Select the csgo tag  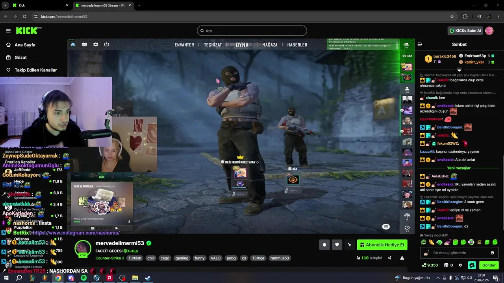tap(165, 258)
